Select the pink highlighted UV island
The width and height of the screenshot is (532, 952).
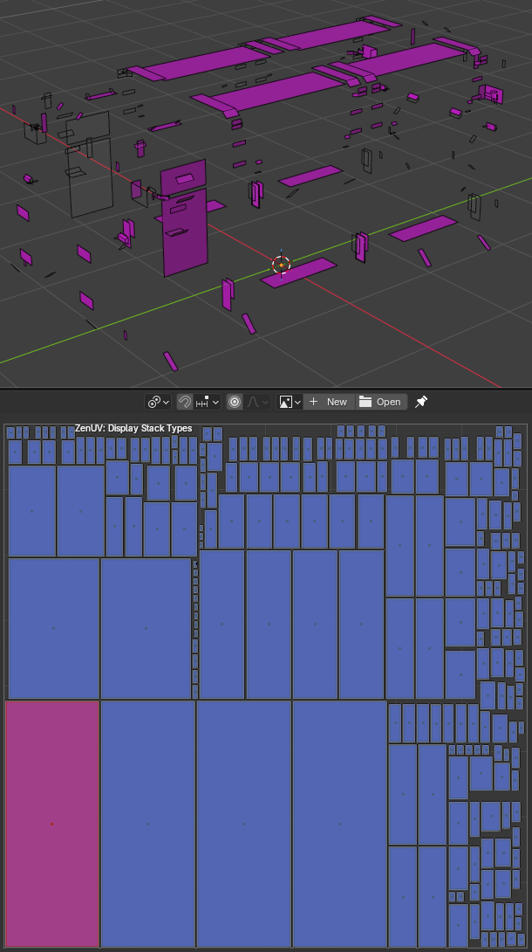tap(52, 824)
